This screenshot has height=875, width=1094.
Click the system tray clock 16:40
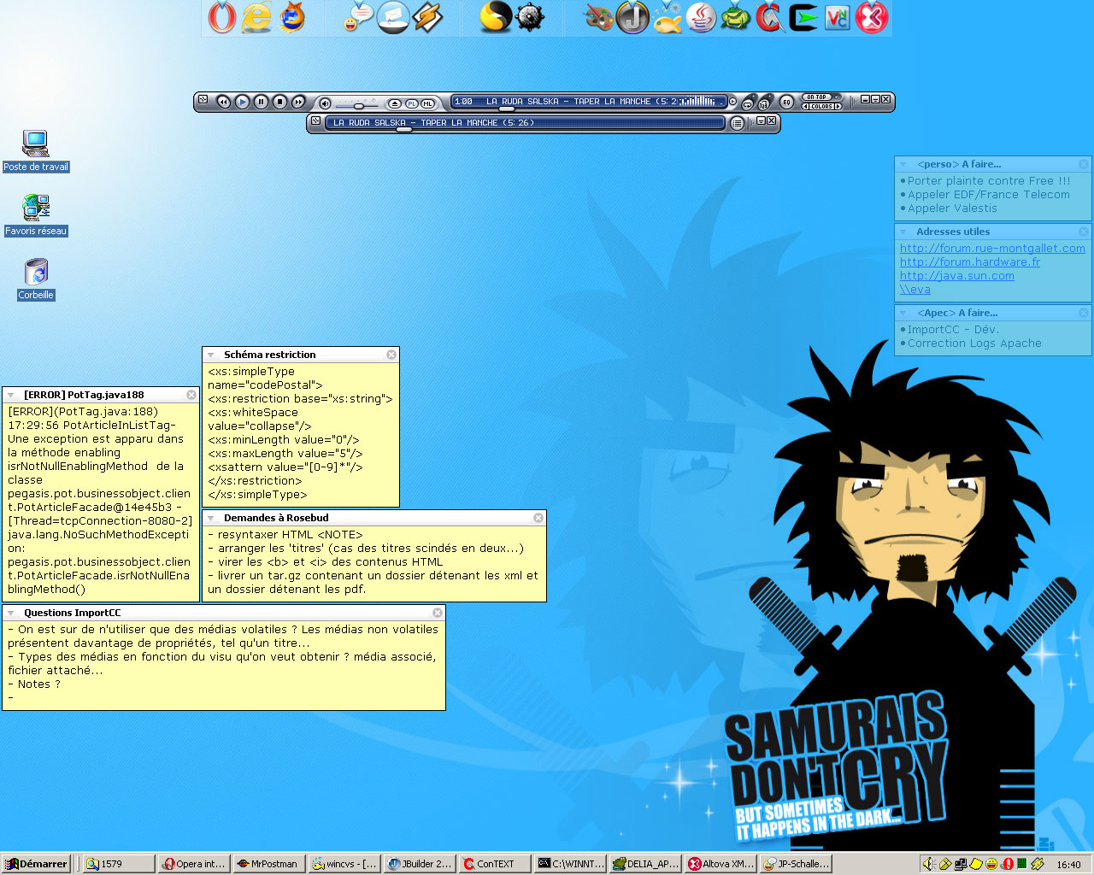[x=1068, y=865]
